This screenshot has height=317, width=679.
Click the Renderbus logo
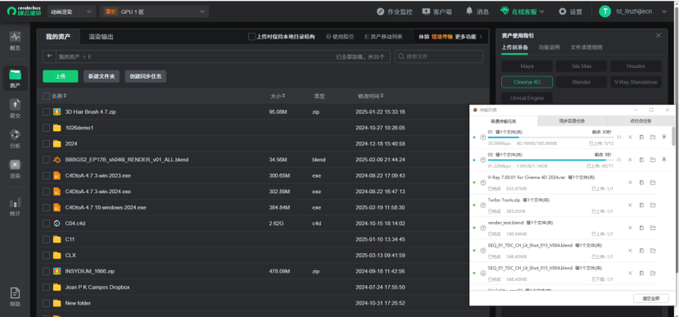tap(24, 11)
